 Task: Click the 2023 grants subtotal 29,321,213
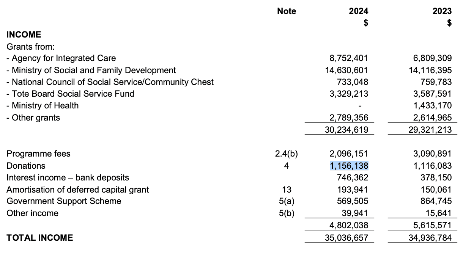tap(430, 130)
